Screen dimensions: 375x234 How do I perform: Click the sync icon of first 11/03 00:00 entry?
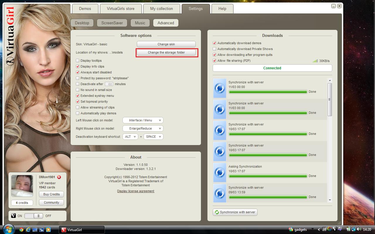(x=219, y=88)
